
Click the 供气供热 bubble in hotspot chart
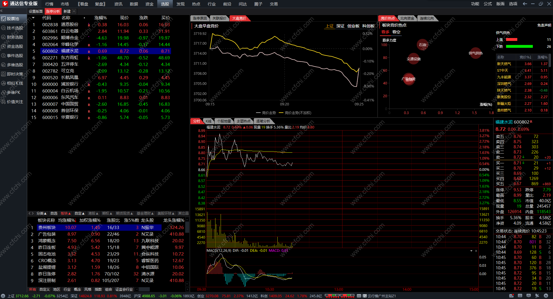[x=476, y=53]
